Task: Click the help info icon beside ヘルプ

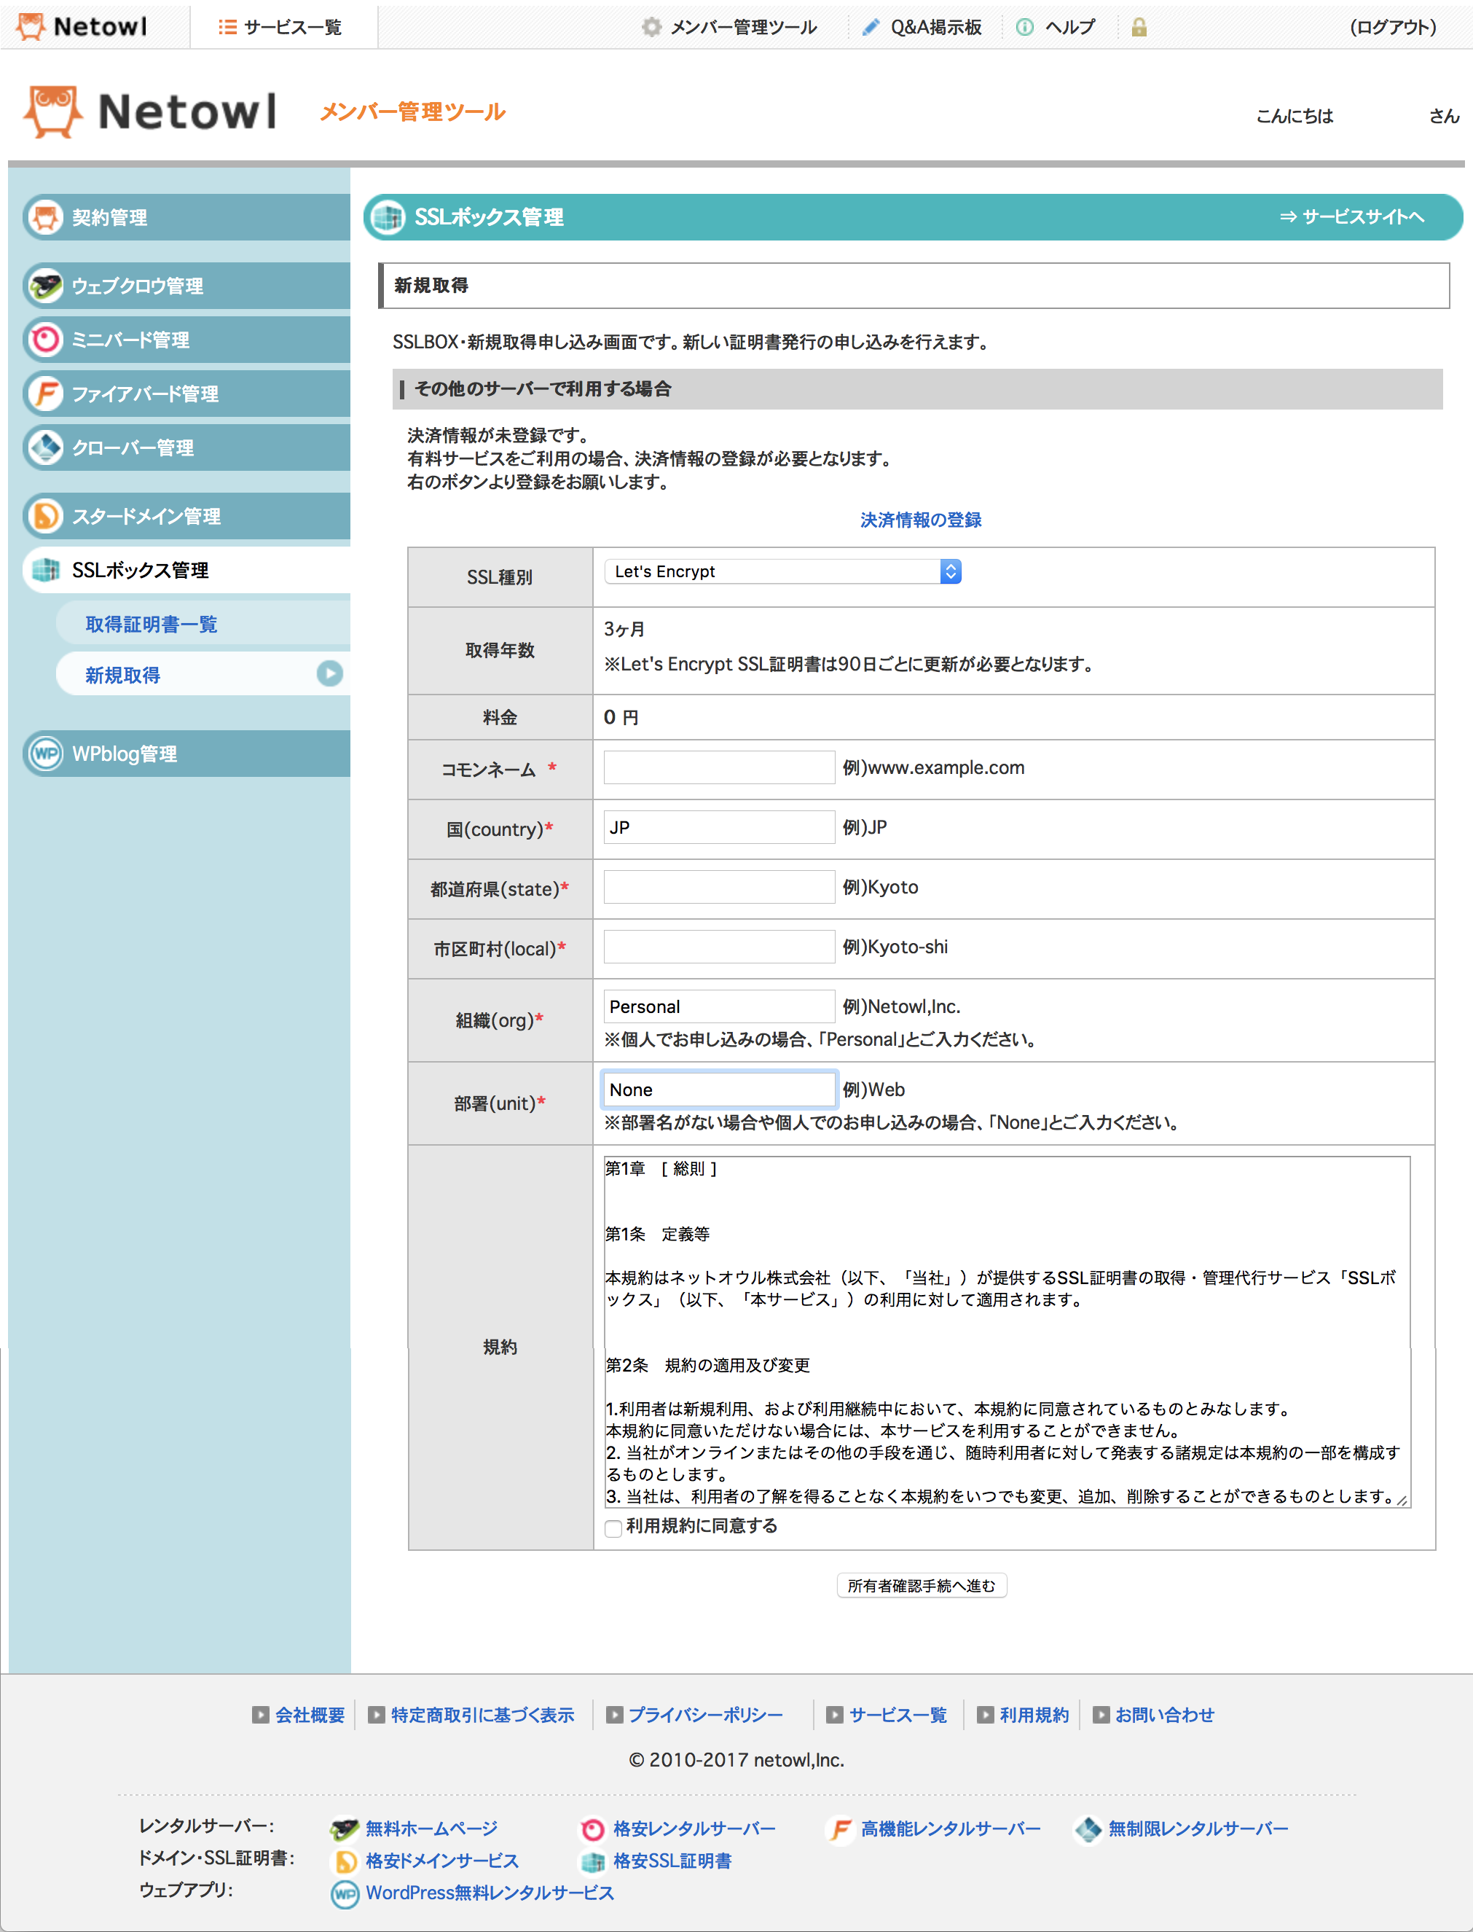Action: tap(1024, 27)
